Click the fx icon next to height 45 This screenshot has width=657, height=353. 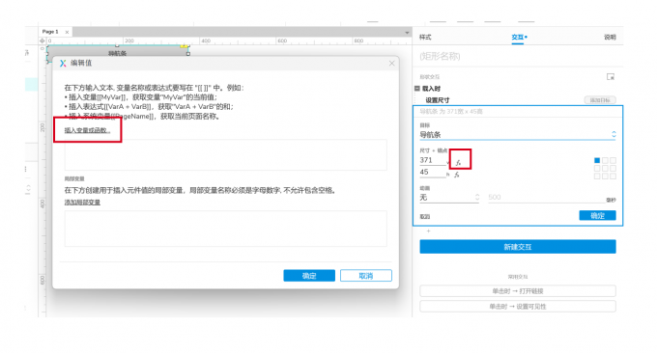click(457, 175)
